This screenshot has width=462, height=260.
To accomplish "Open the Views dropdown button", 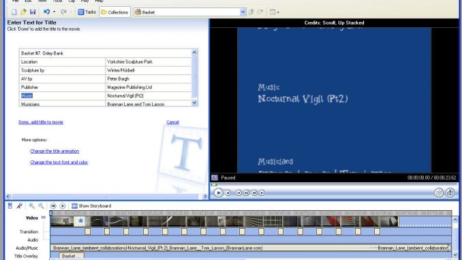I will (275, 12).
